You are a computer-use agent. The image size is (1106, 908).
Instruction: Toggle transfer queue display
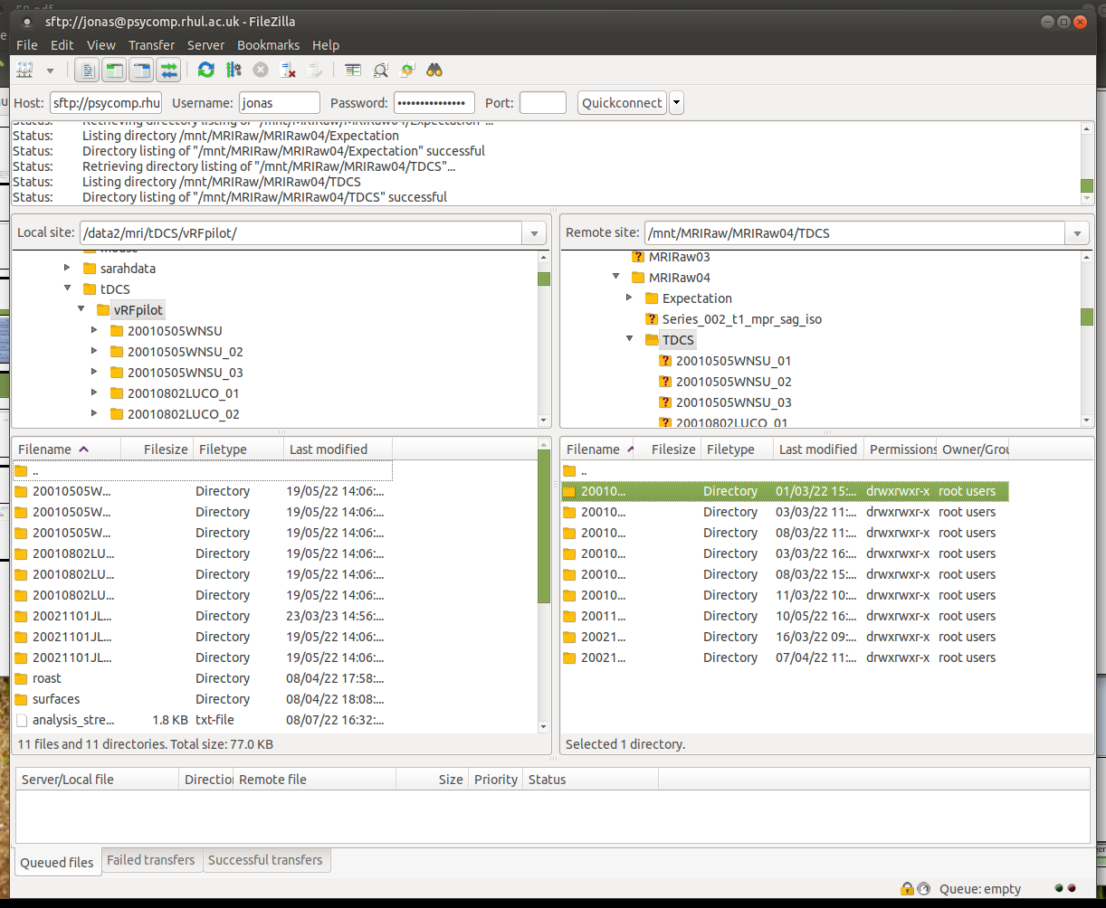(168, 70)
